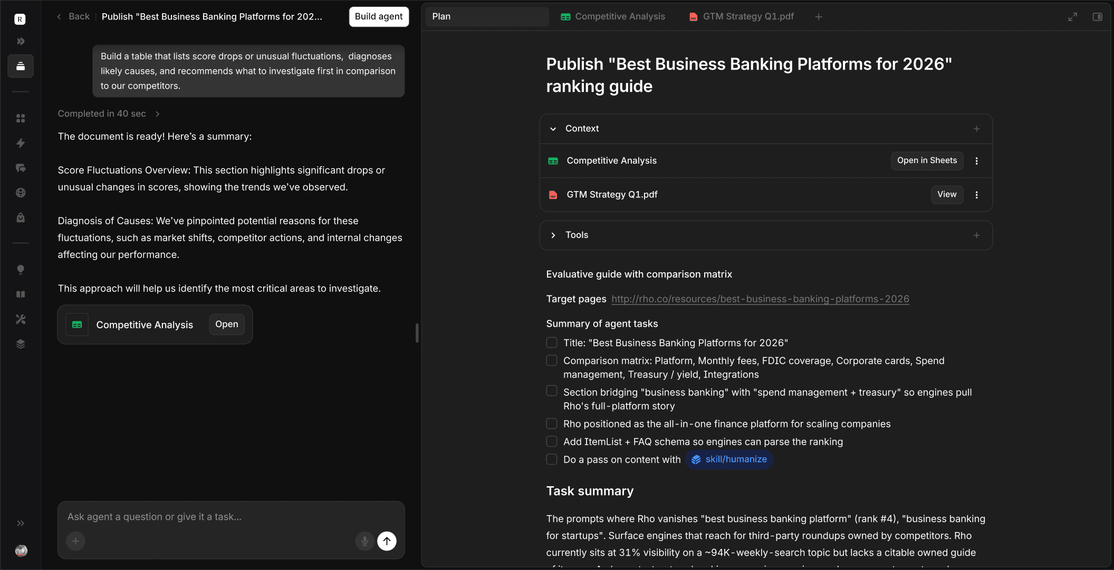Image resolution: width=1114 pixels, height=570 pixels.
Task: Click the Build agent button
Action: pyautogui.click(x=379, y=17)
